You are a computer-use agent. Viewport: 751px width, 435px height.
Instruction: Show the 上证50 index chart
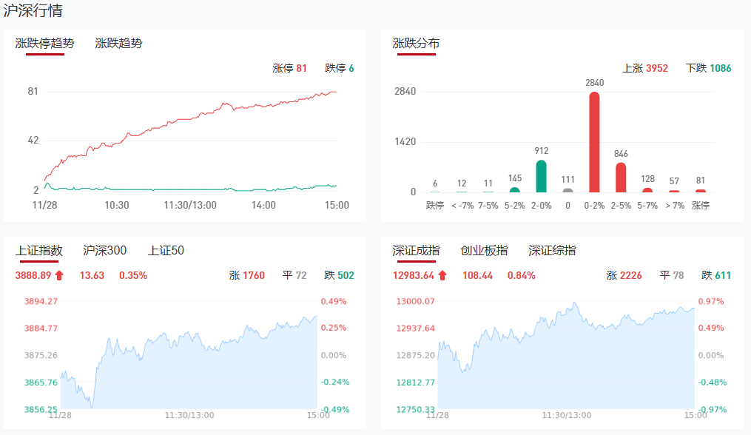[x=166, y=251]
